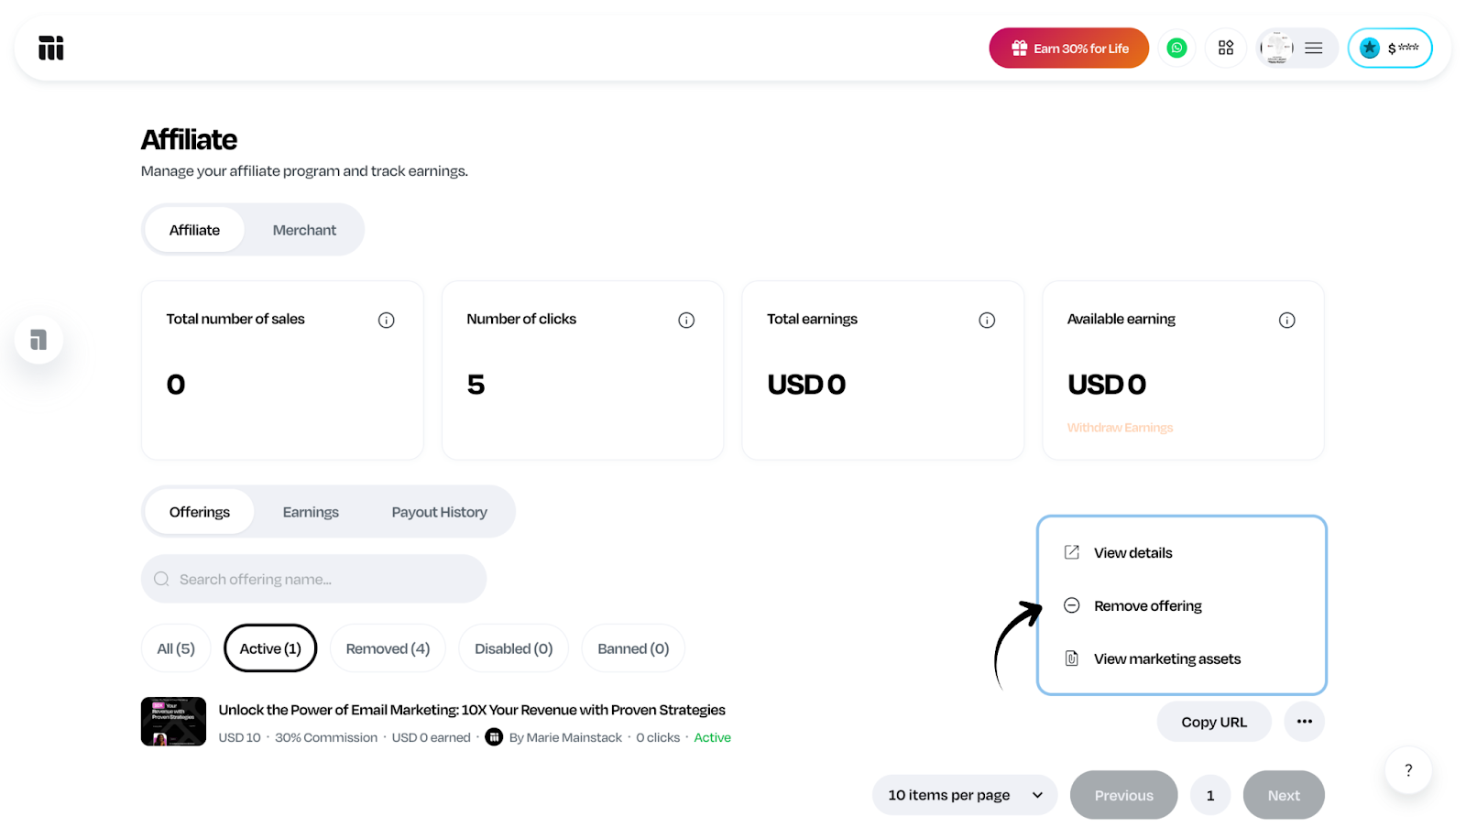
Task: Open WhatsApp support icon
Action: coord(1176,48)
